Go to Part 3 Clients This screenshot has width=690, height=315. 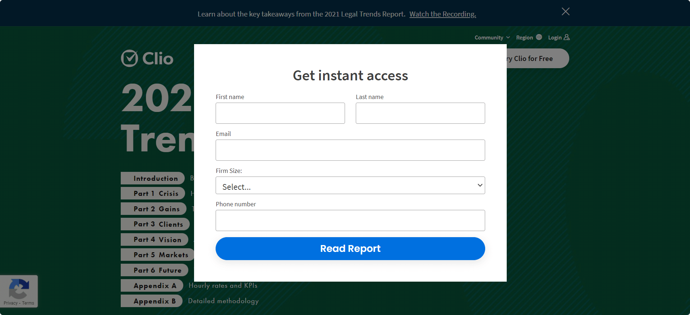(x=155, y=224)
